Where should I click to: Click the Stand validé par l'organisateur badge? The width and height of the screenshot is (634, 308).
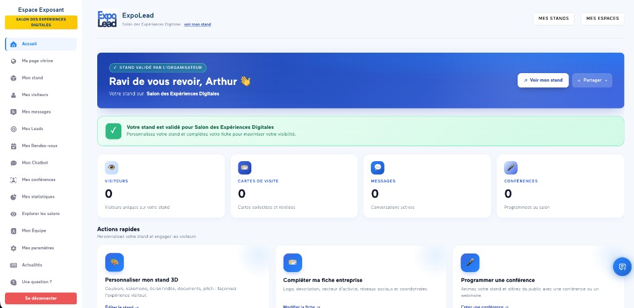[158, 68]
